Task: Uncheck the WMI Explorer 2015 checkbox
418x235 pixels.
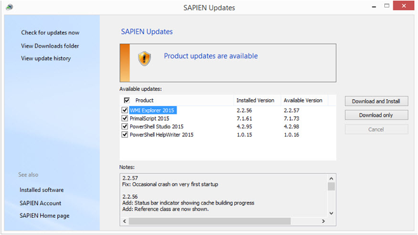Action: pos(125,110)
